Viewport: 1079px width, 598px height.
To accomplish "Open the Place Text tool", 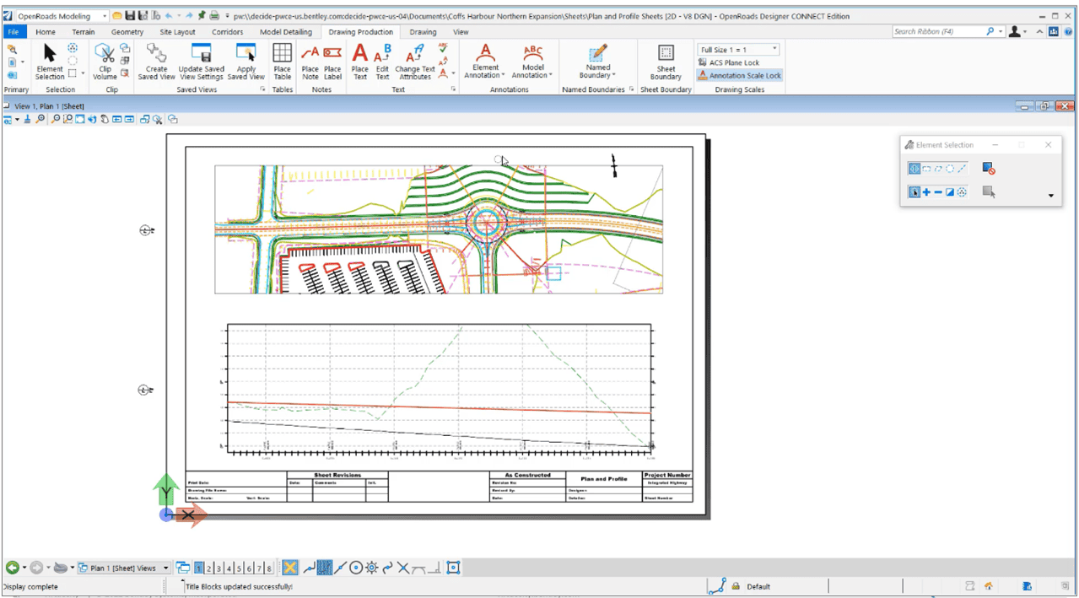I will [x=359, y=63].
